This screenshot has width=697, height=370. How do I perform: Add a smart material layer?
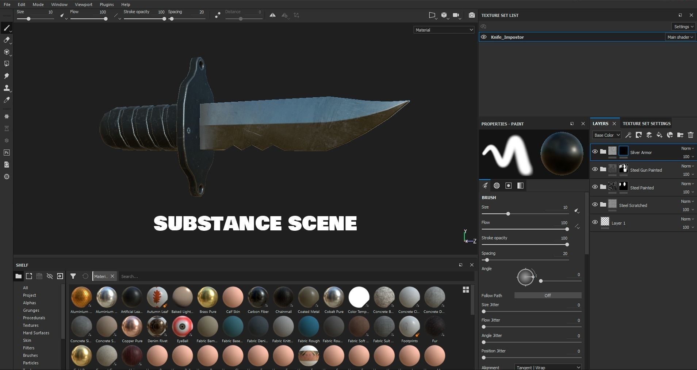pyautogui.click(x=670, y=135)
